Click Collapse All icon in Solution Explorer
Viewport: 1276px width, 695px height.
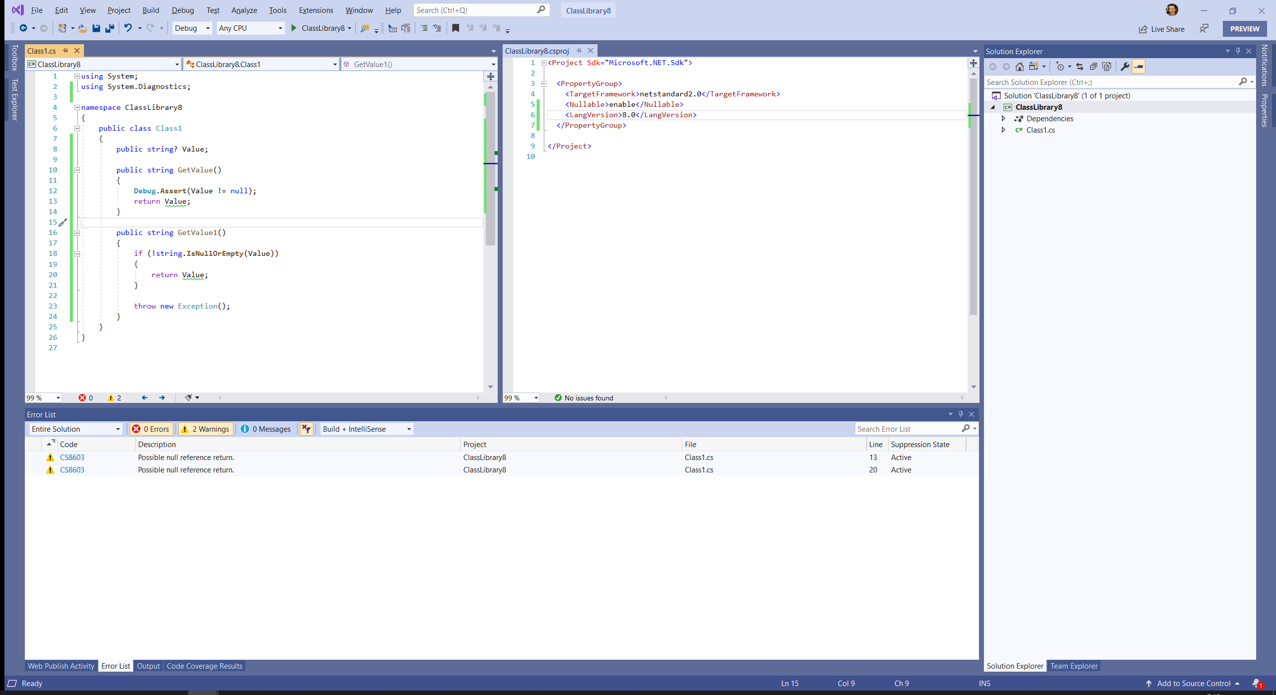pos(1093,67)
